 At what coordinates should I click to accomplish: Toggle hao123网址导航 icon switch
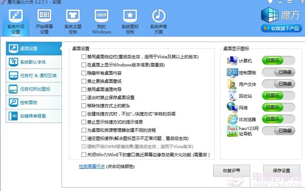279,131
